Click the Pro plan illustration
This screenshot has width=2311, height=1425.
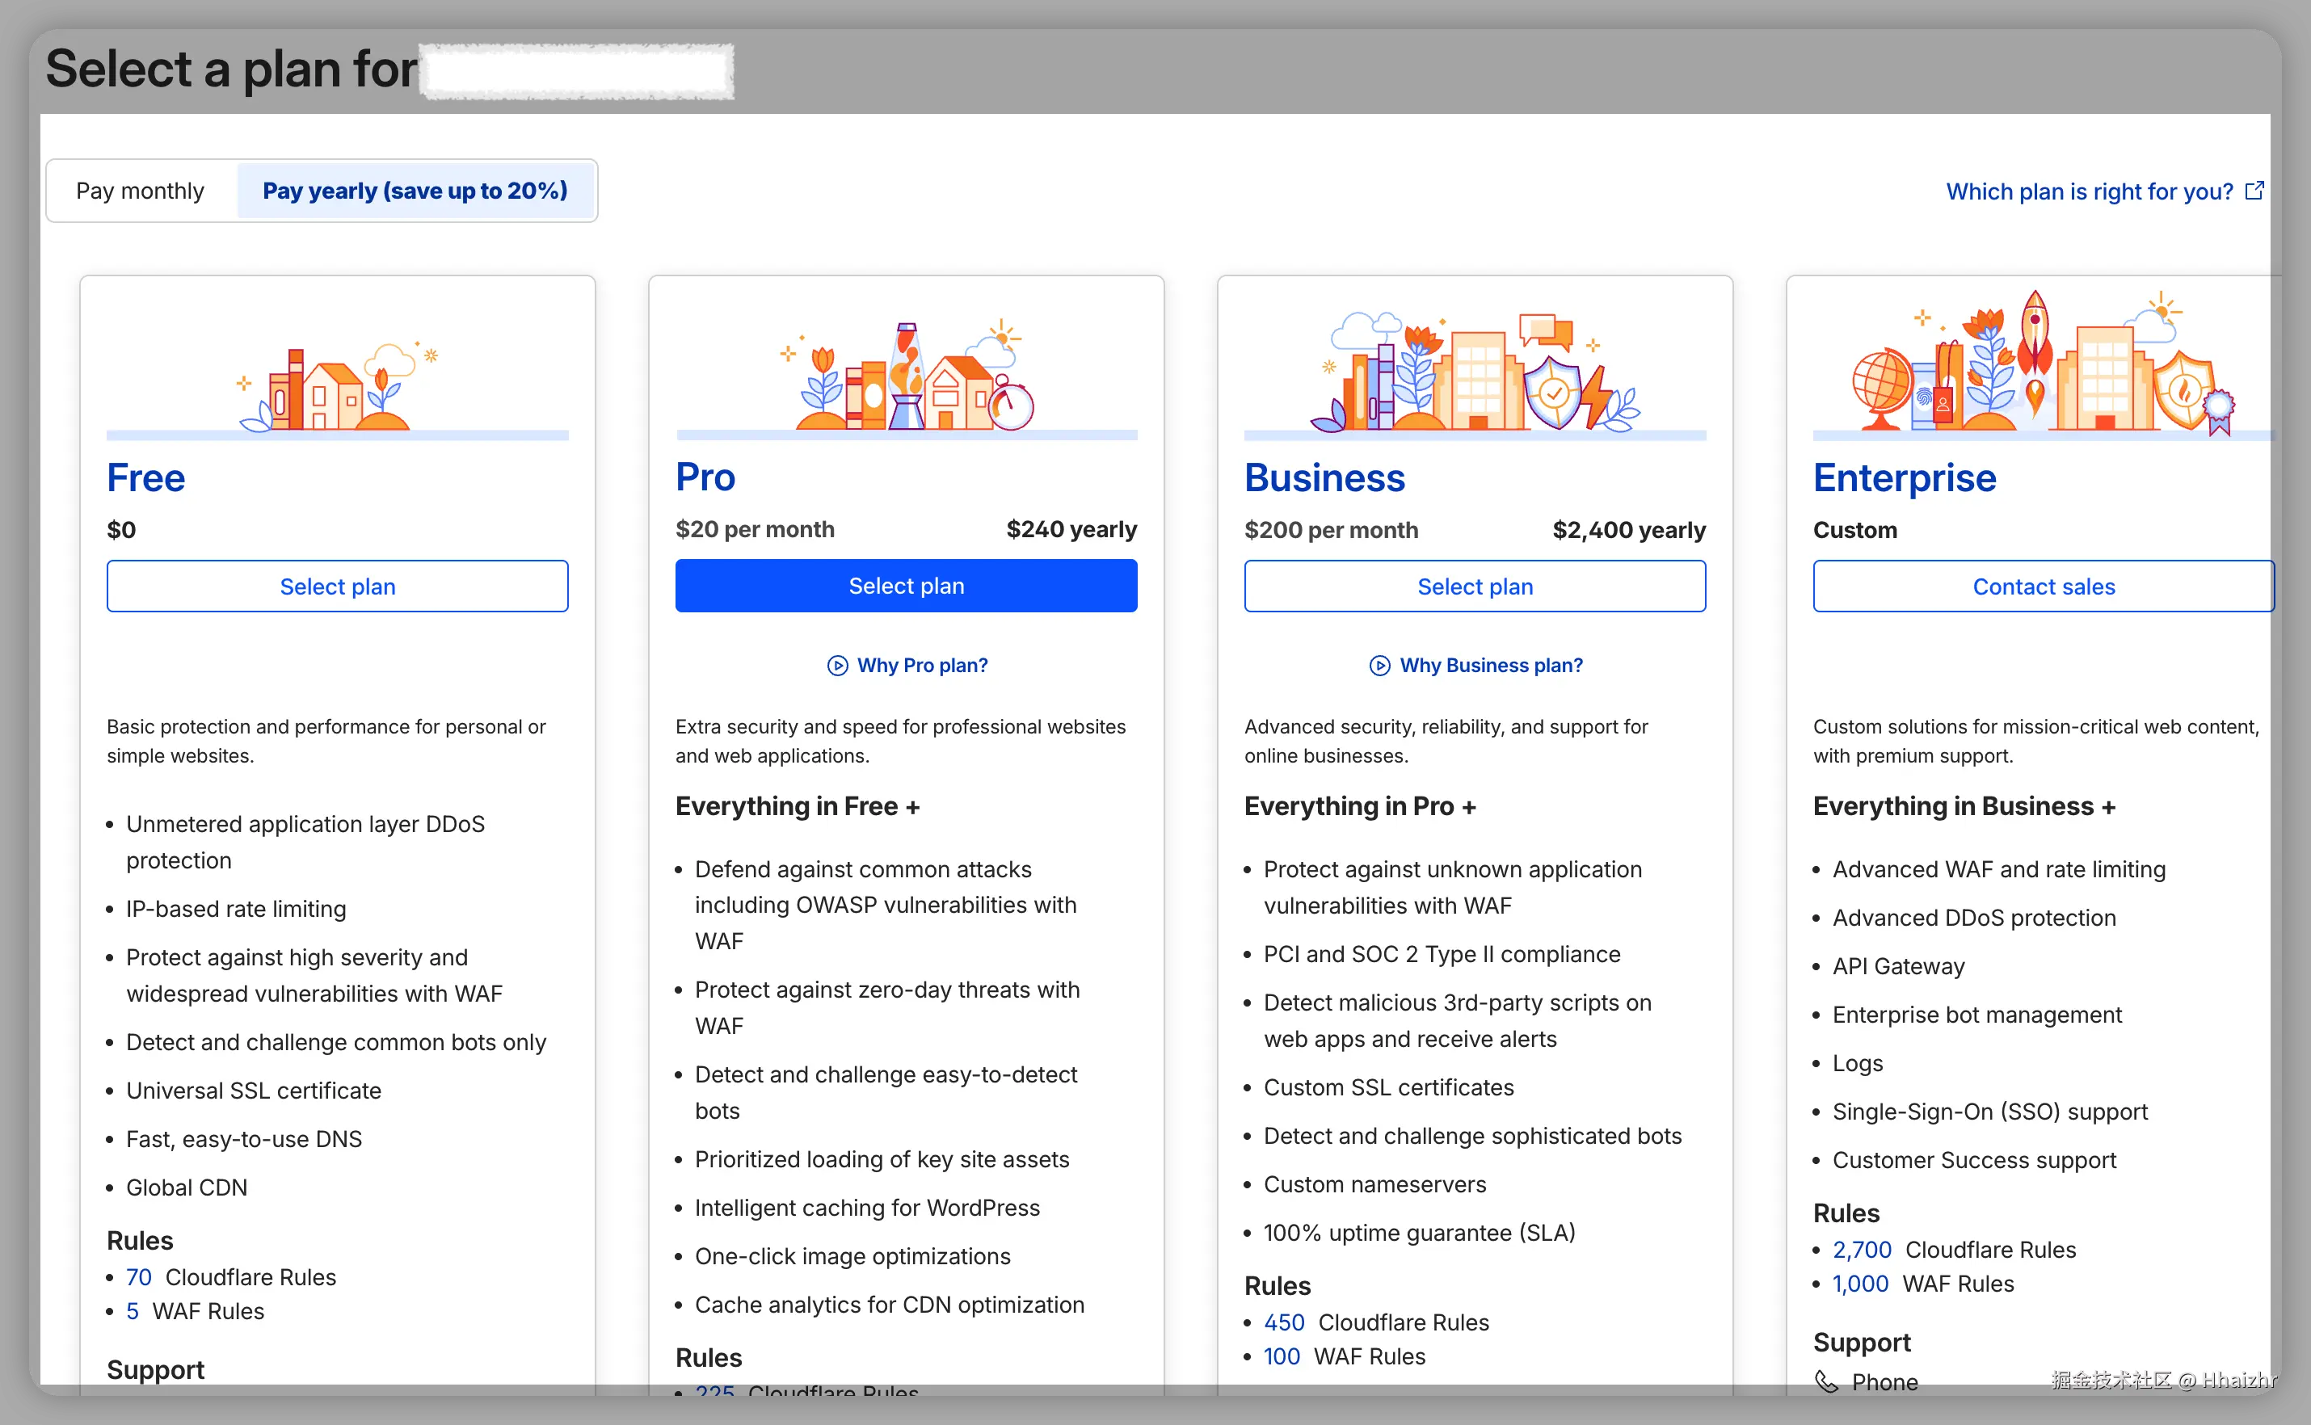click(907, 377)
